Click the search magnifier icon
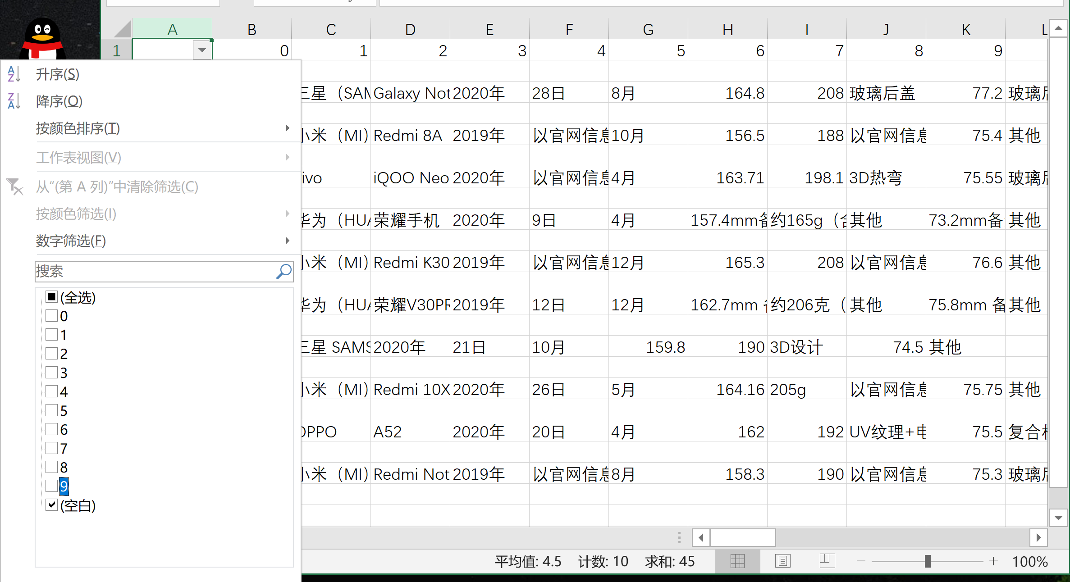Viewport: 1070px width, 582px height. [284, 271]
